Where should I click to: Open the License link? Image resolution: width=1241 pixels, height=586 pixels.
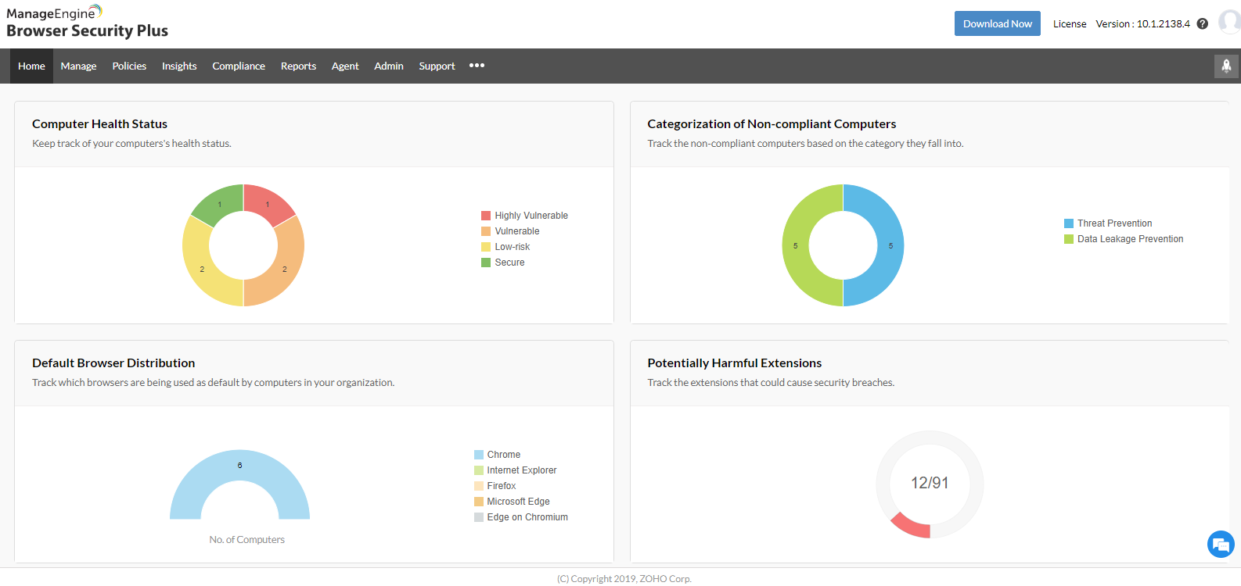pyautogui.click(x=1069, y=24)
